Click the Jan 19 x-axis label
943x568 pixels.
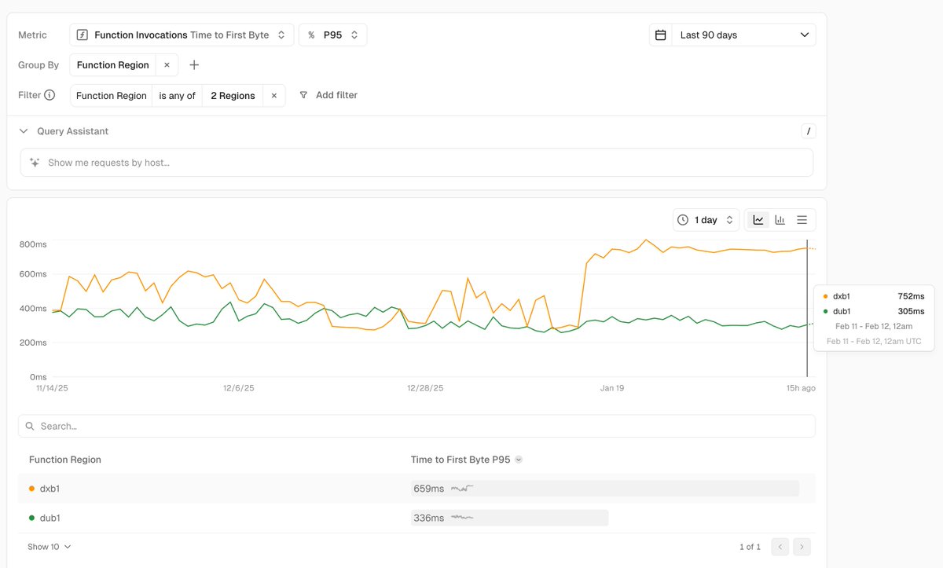click(612, 388)
